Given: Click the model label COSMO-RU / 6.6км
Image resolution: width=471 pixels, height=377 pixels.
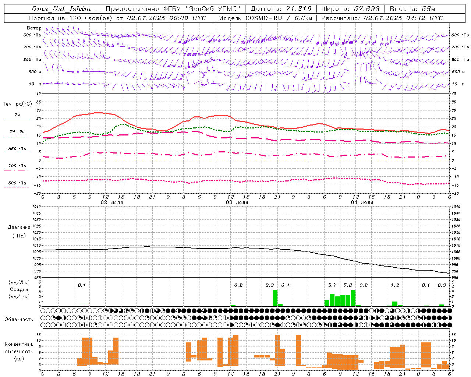Looking at the screenshot, I should [279, 18].
